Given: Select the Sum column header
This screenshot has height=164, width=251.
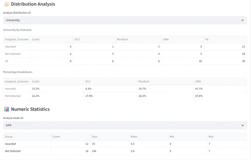Looking at the screenshot, I should (95, 137).
